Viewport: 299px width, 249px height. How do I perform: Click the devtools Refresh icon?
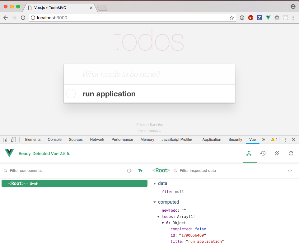291,153
